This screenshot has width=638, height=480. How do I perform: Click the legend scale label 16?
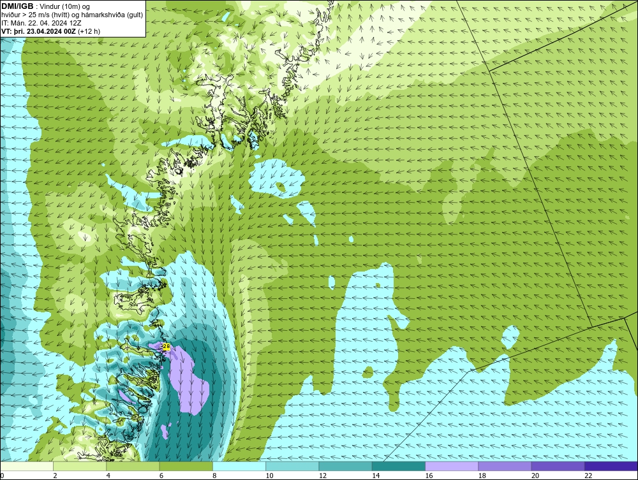[429, 476]
